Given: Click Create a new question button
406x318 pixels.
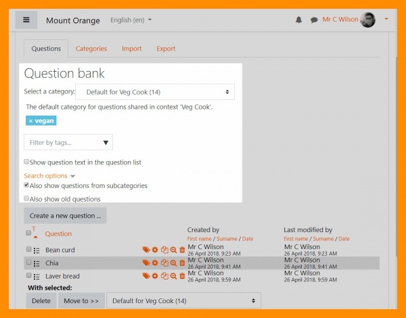Looking at the screenshot, I should (x=65, y=216).
